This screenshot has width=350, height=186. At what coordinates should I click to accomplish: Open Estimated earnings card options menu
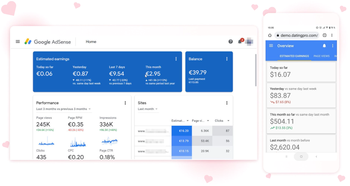click(176, 59)
